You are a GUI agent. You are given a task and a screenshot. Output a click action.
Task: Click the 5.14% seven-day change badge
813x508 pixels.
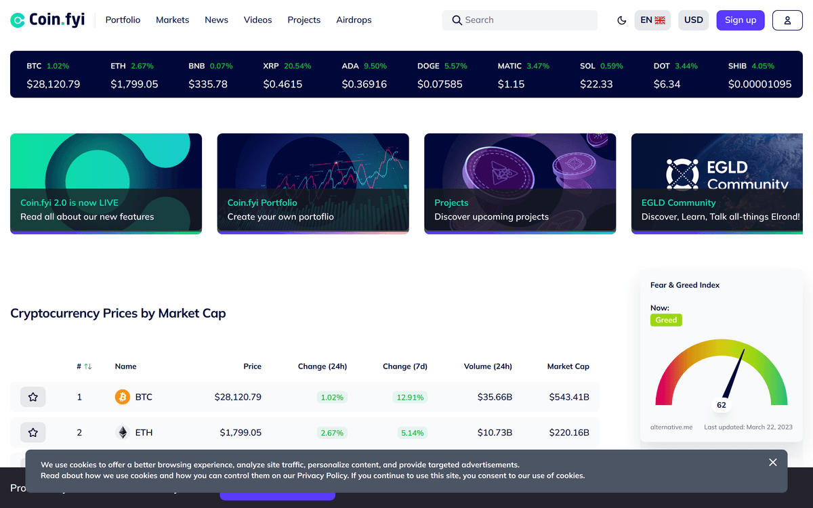click(412, 433)
